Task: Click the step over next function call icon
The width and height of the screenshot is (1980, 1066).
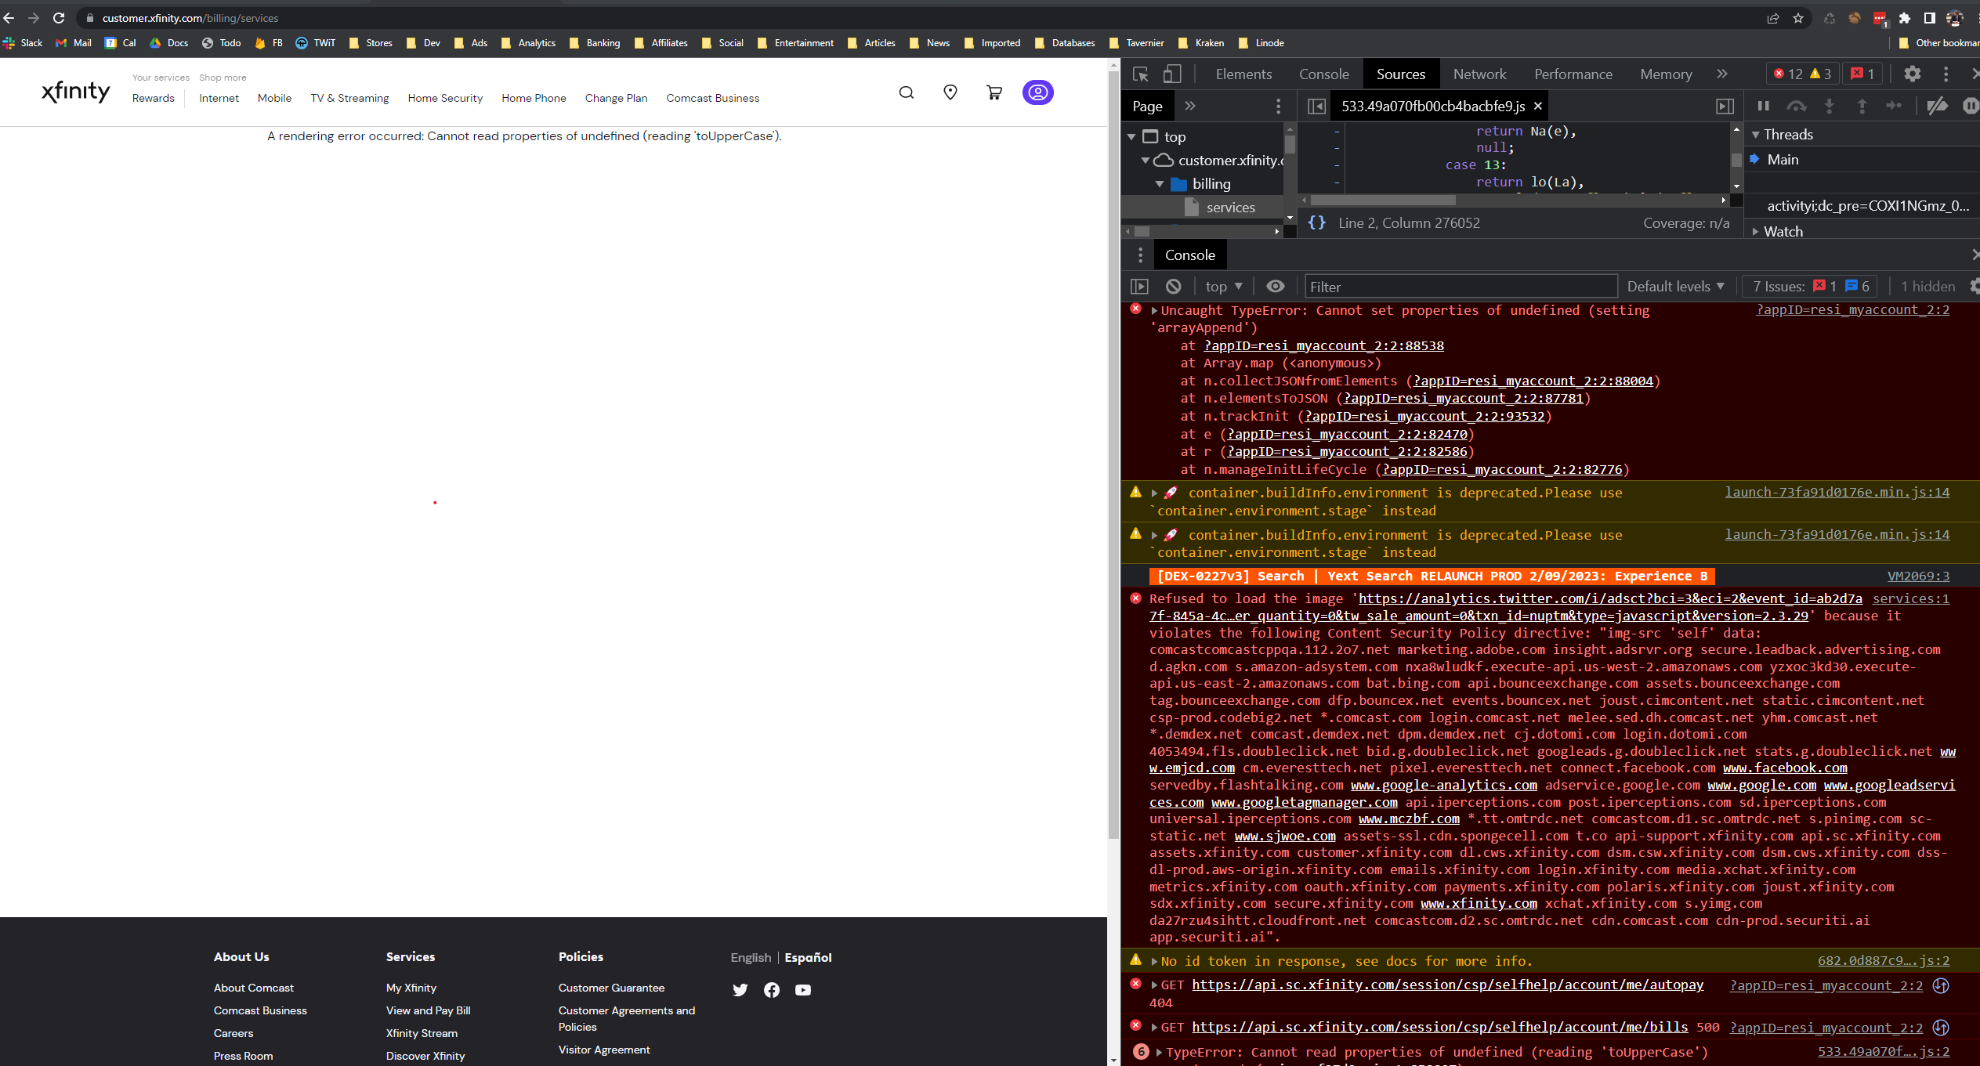Action: point(1797,106)
